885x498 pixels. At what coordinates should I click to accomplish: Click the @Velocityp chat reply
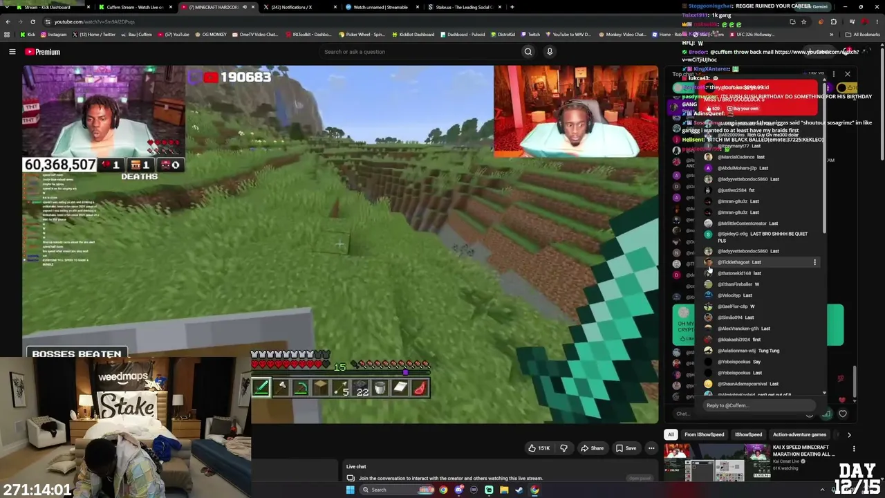[736, 295]
